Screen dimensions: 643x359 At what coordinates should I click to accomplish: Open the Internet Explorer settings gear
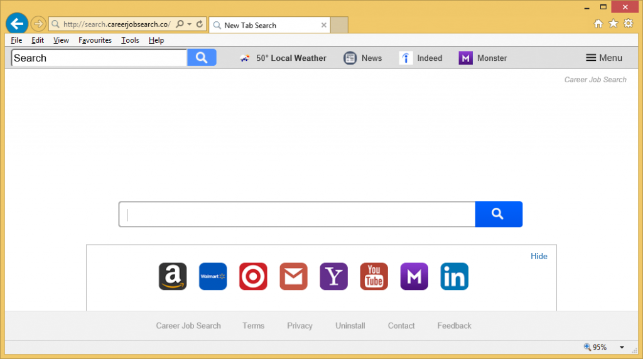tap(628, 24)
